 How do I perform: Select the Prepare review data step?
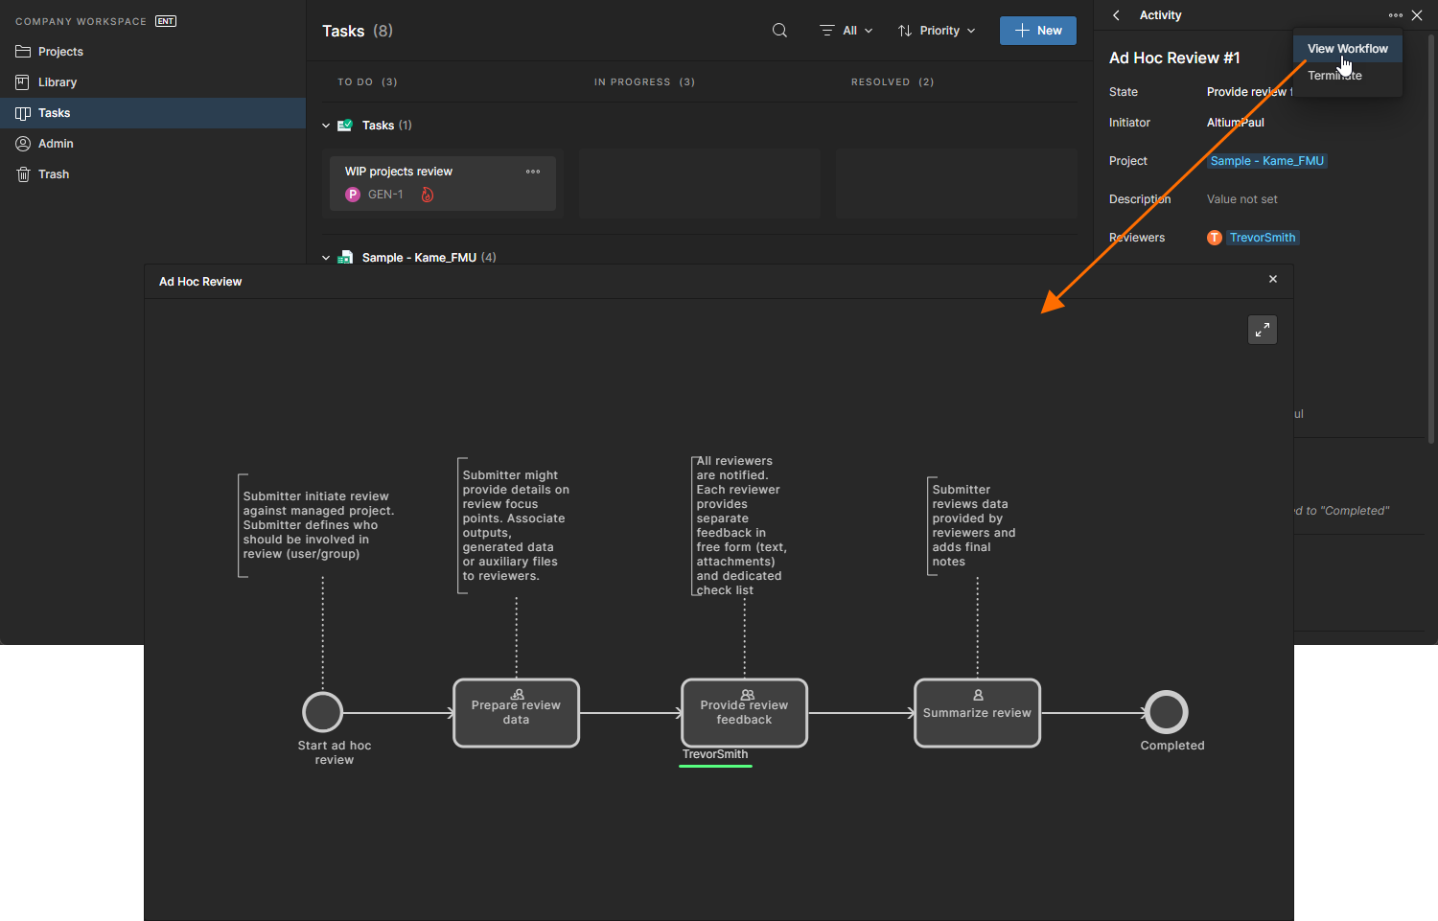coord(516,713)
